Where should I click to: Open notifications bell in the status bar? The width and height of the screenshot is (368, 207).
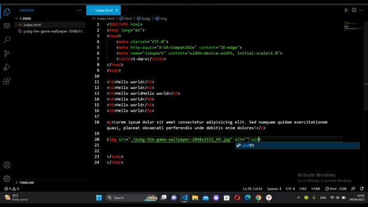[362, 189]
